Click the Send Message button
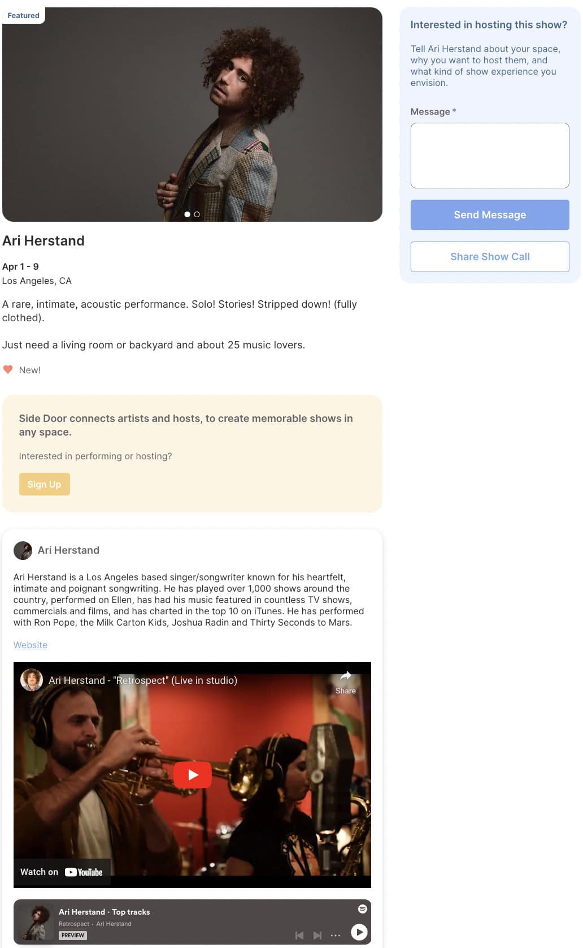The image size is (583, 948). 490,215
